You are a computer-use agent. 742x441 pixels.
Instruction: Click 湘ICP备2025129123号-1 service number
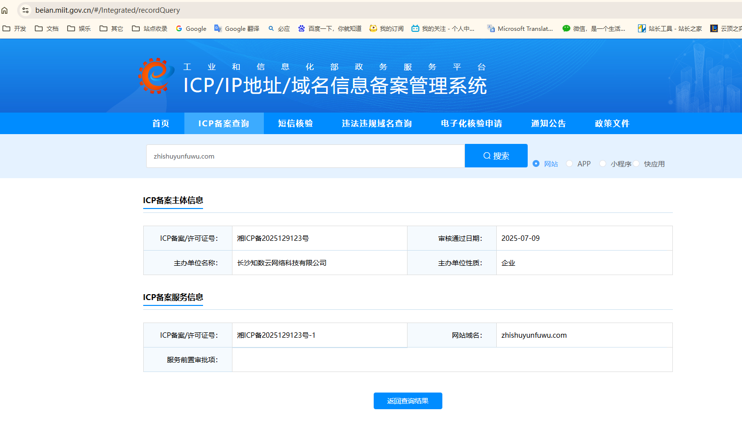(276, 335)
